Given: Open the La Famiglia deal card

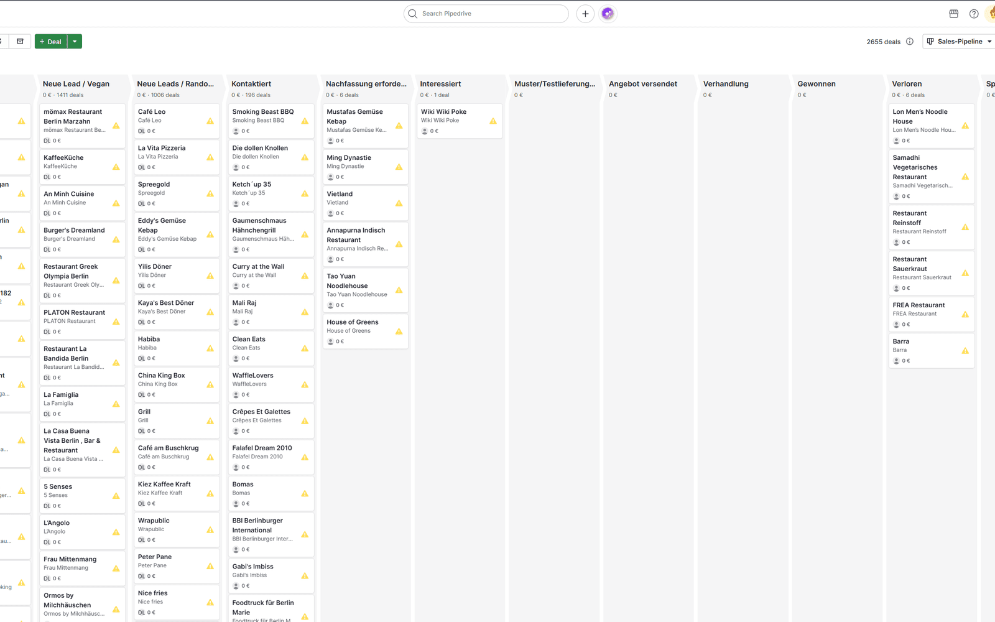Looking at the screenshot, I should click(82, 404).
